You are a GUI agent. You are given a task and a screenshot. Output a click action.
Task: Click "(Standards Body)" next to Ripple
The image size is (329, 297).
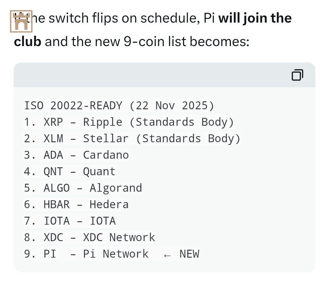pyautogui.click(x=182, y=122)
